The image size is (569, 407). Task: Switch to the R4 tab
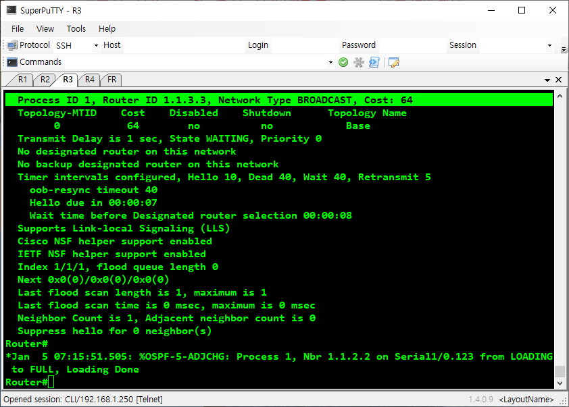coord(90,80)
